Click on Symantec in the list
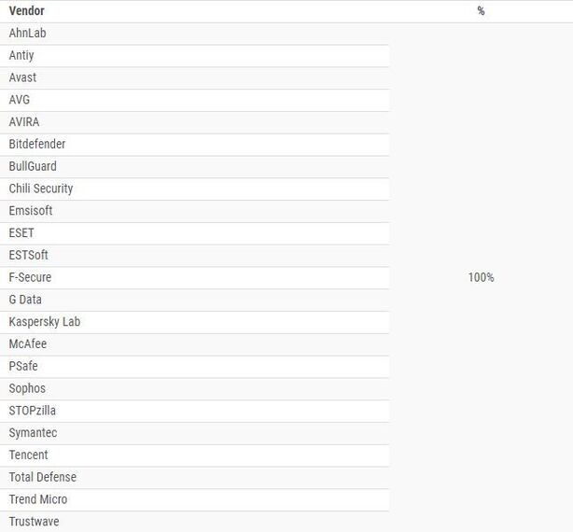 tap(33, 433)
